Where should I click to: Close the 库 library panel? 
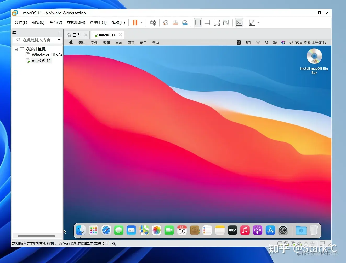click(x=59, y=33)
